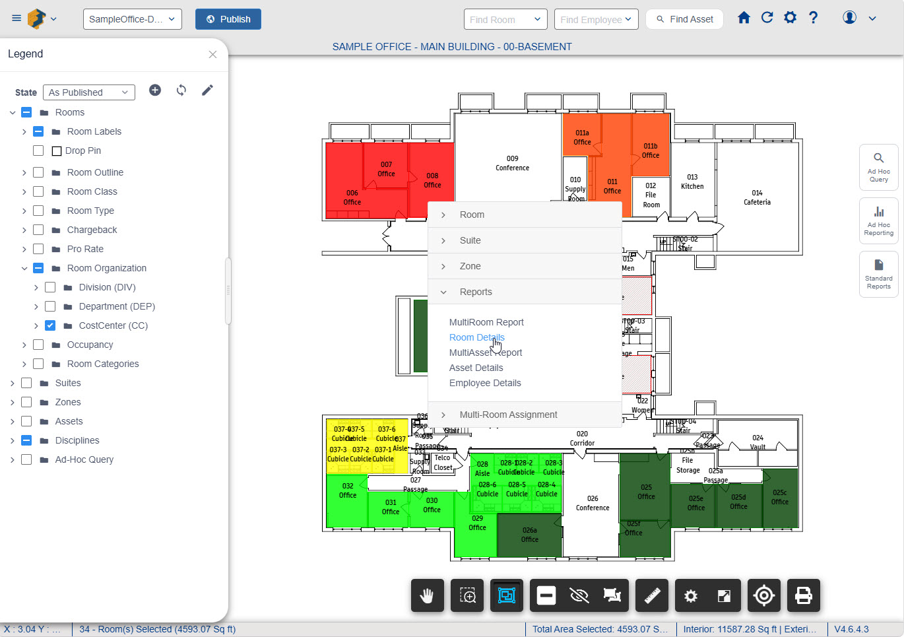Image resolution: width=904 pixels, height=637 pixels.
Task: Click the Legend panel resize handle
Action: 228,290
